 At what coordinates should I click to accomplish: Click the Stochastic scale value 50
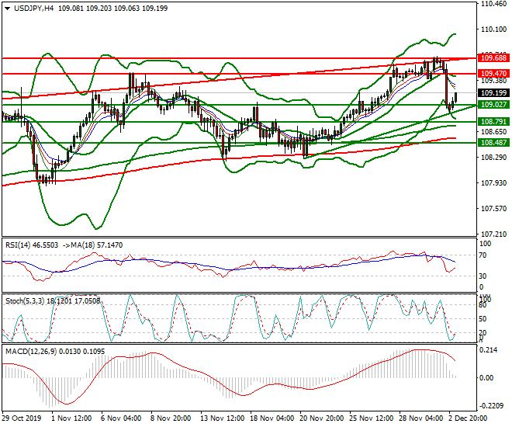(483, 319)
